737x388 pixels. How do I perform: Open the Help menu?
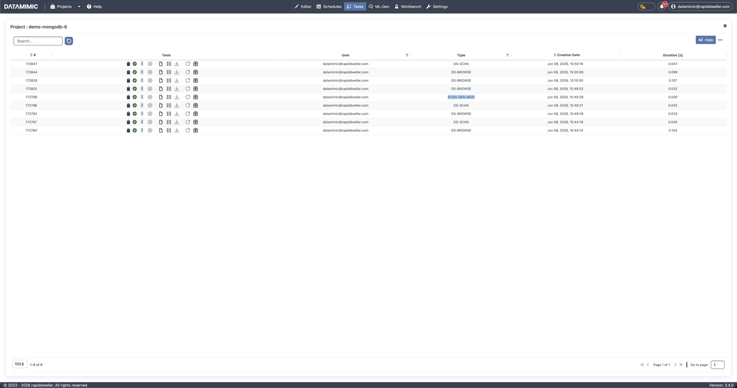(94, 6)
